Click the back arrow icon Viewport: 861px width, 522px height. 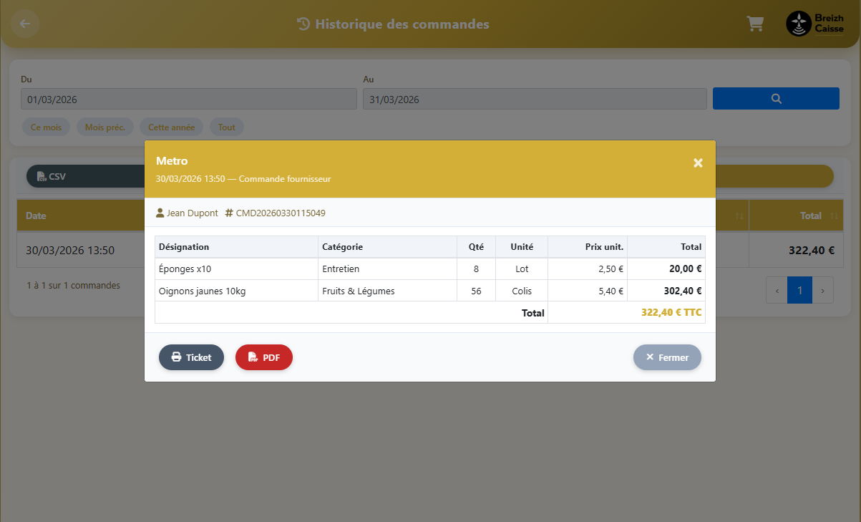click(25, 24)
